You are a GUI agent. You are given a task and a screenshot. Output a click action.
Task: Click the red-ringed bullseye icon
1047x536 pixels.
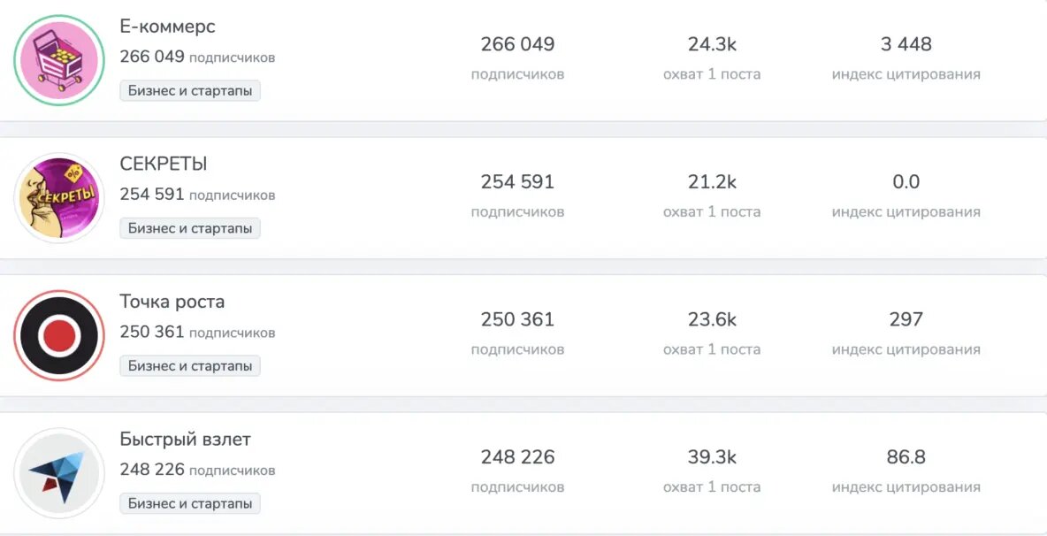click(58, 334)
